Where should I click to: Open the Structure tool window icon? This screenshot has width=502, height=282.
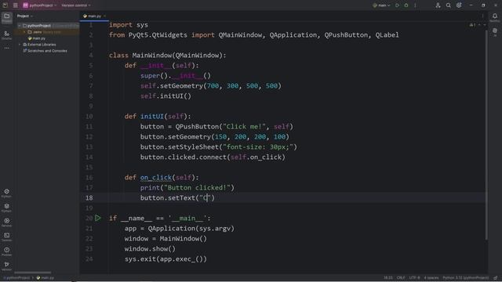pyautogui.click(x=7, y=35)
